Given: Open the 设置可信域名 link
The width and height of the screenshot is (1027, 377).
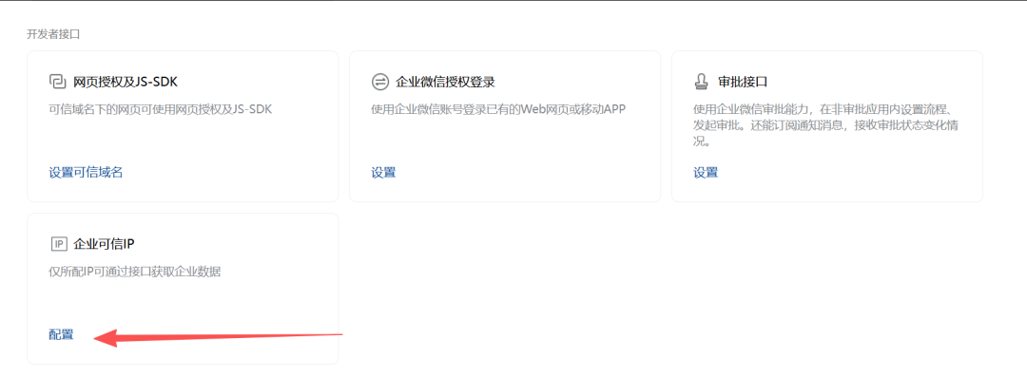Looking at the screenshot, I should tap(86, 173).
